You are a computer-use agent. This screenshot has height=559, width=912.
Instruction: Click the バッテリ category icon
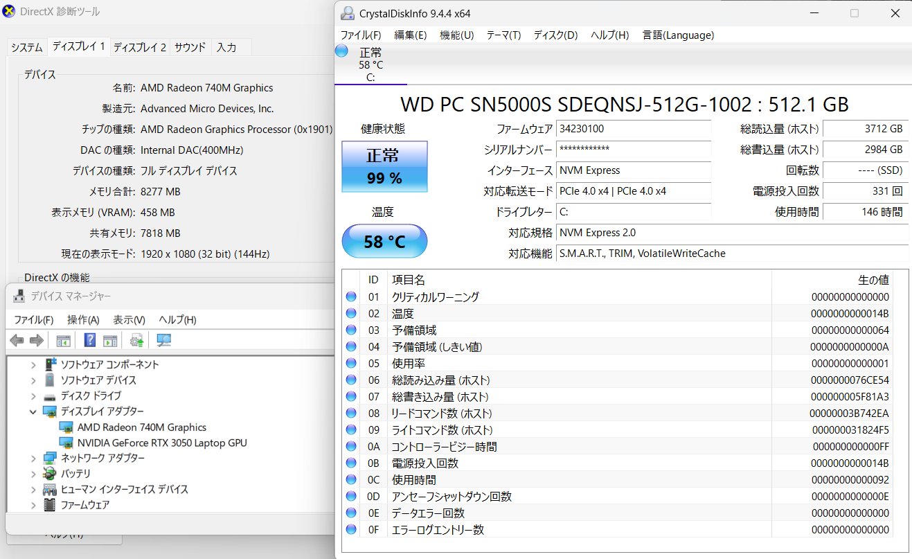tap(50, 474)
